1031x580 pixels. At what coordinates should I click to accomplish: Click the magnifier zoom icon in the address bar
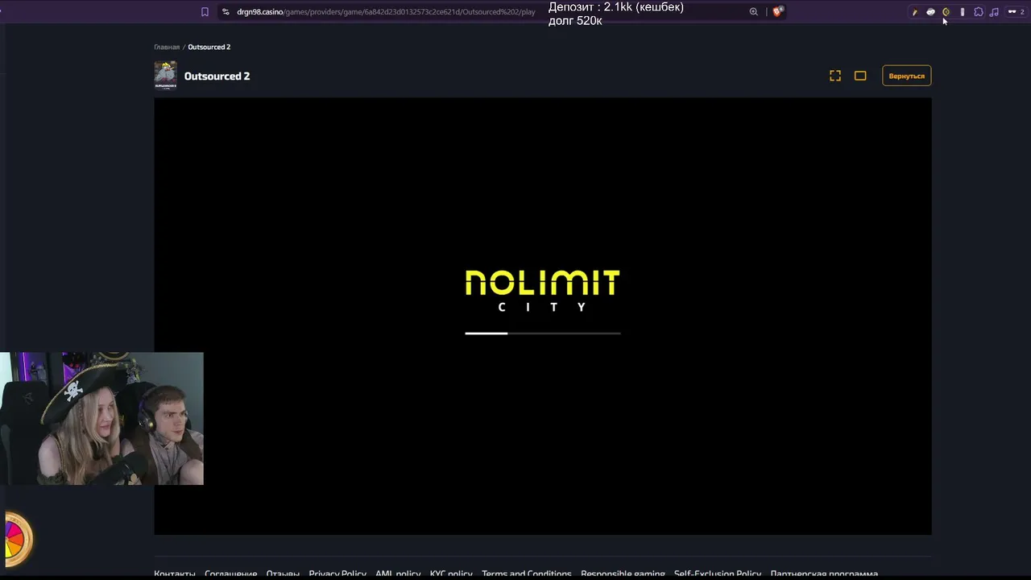[x=754, y=12]
